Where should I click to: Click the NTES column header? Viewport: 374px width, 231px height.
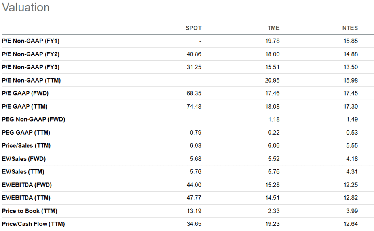pyautogui.click(x=350, y=28)
